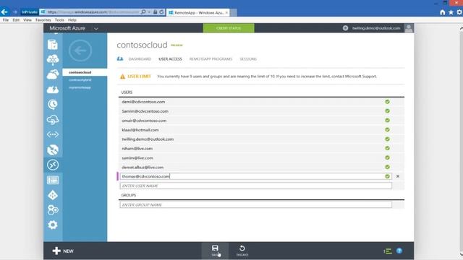
Task: Open the account avatar in Azure header
Action: pyautogui.click(x=409, y=28)
